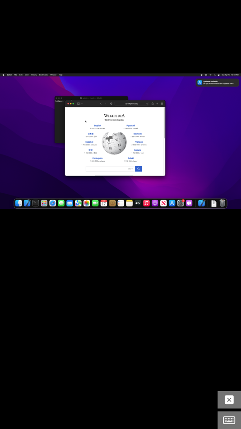The height and width of the screenshot is (429, 241).
Task: Open FaceTime from the Dock
Action: click(95, 203)
